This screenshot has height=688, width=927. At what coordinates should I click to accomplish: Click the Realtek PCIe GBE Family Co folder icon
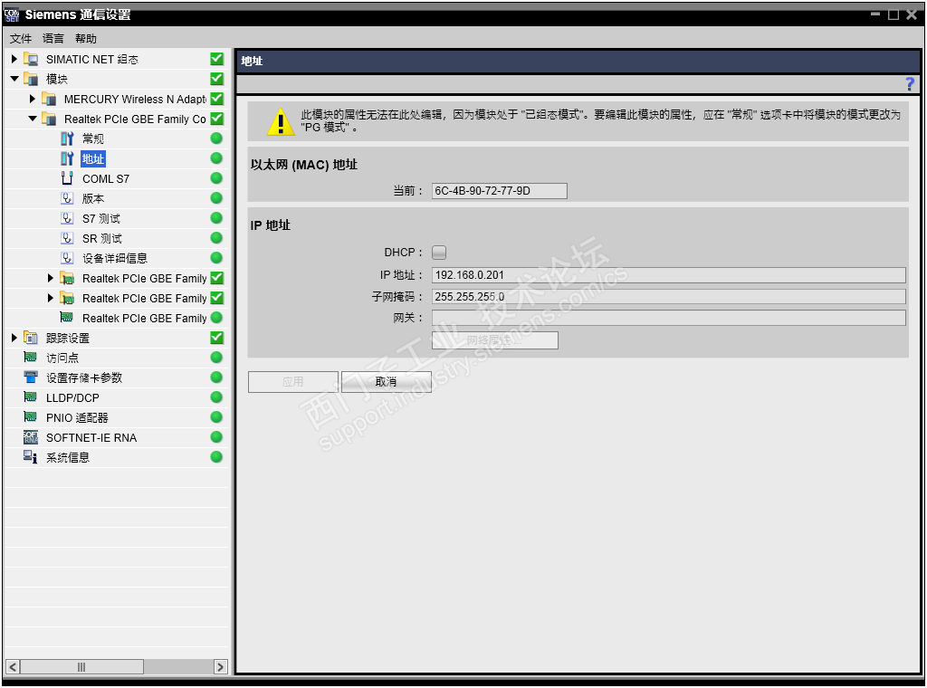click(x=49, y=119)
